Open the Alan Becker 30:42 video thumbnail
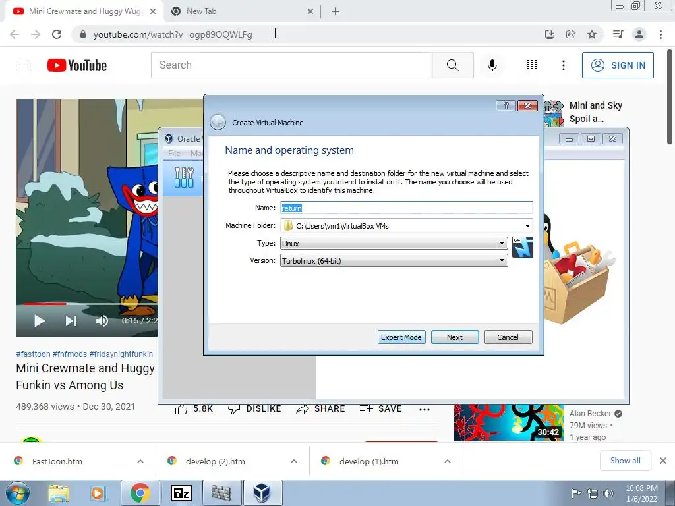 pos(508,422)
